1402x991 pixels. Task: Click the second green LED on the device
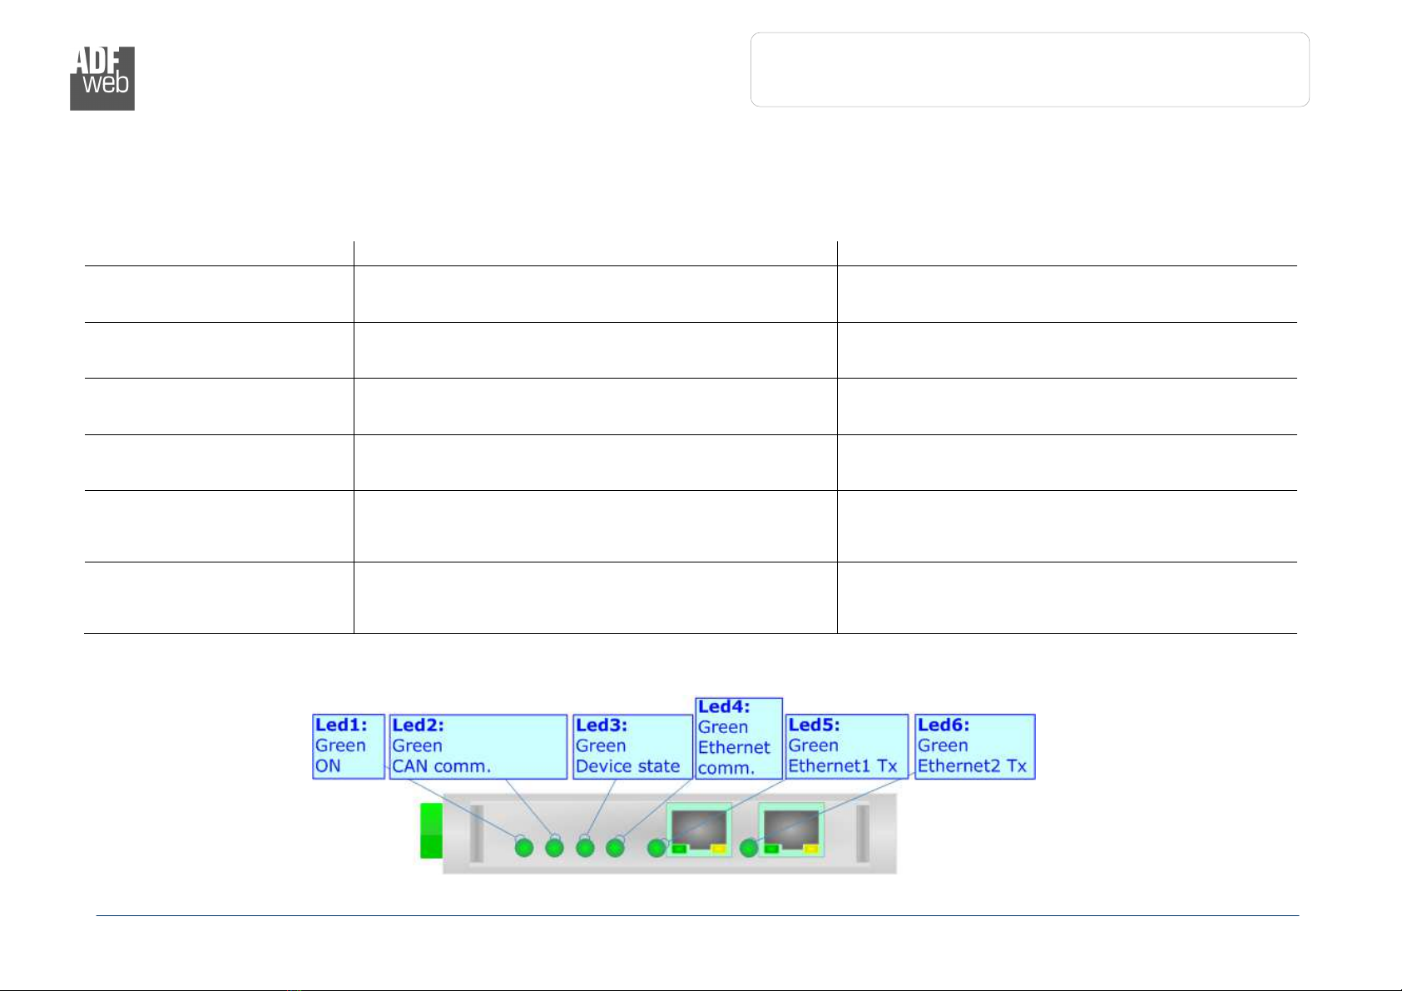(x=554, y=847)
